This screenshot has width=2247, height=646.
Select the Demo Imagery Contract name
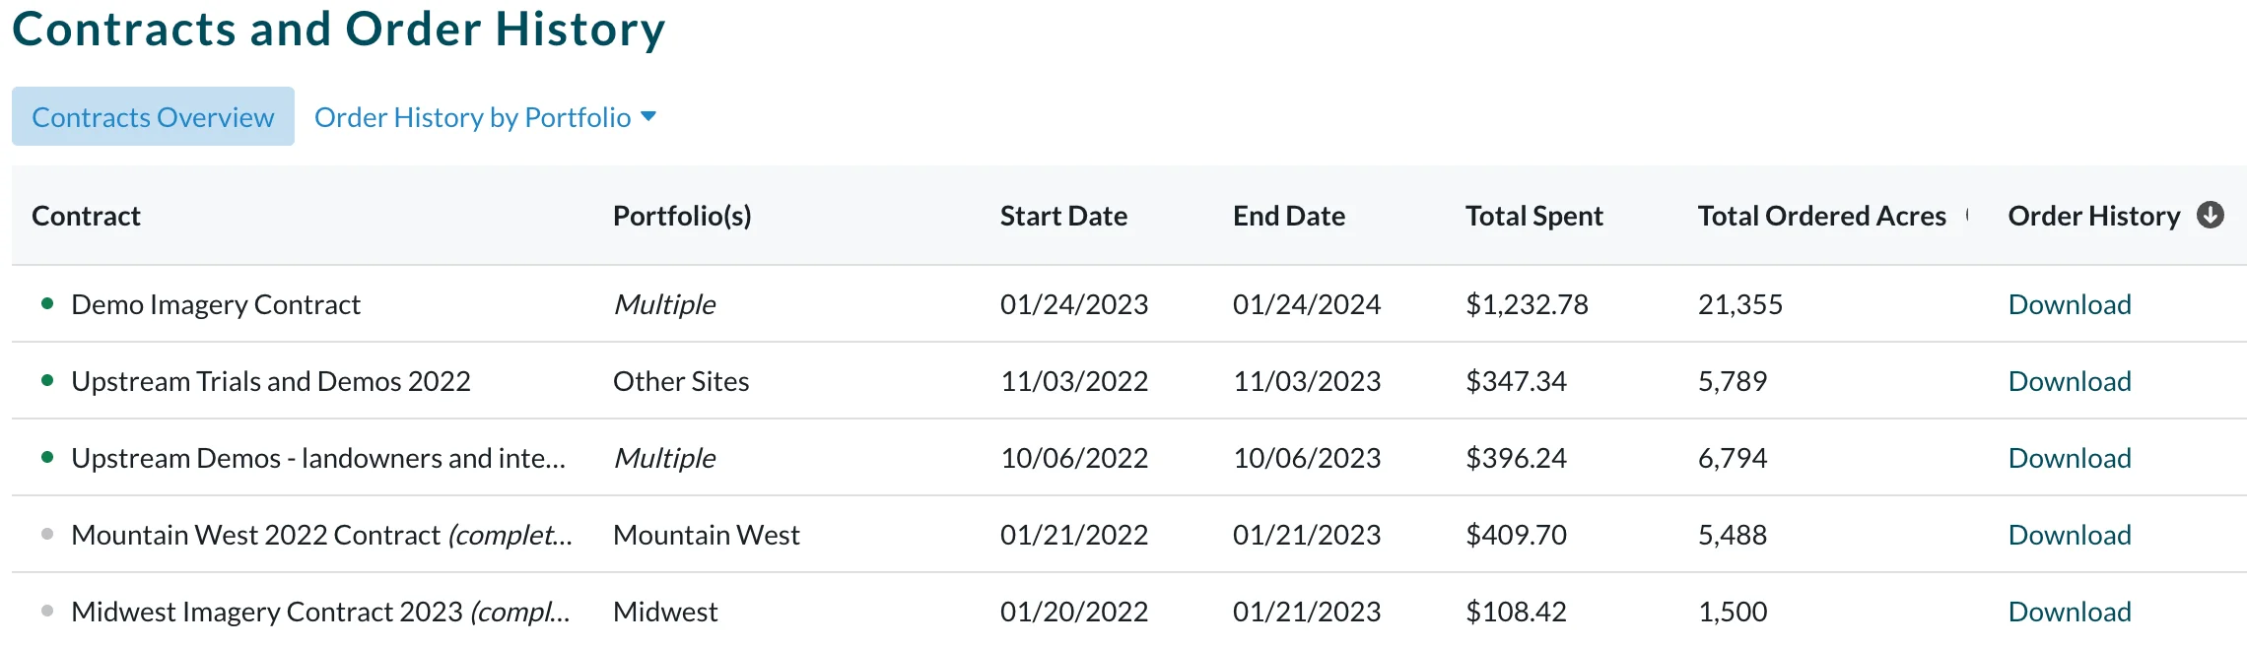point(216,304)
